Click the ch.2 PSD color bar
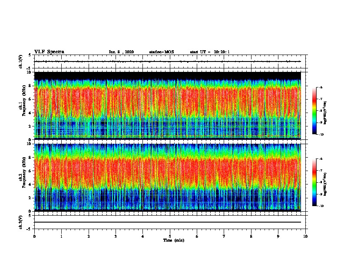This screenshot has width=344, height=265. coord(314,182)
